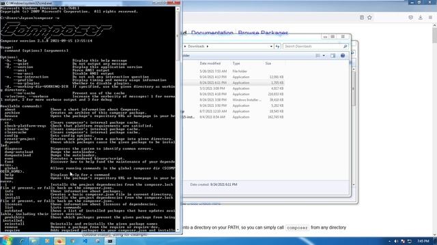Select the File folder row dated 5/26/2021
Image resolution: width=437 pixels, height=245 pixels.
coord(234,71)
